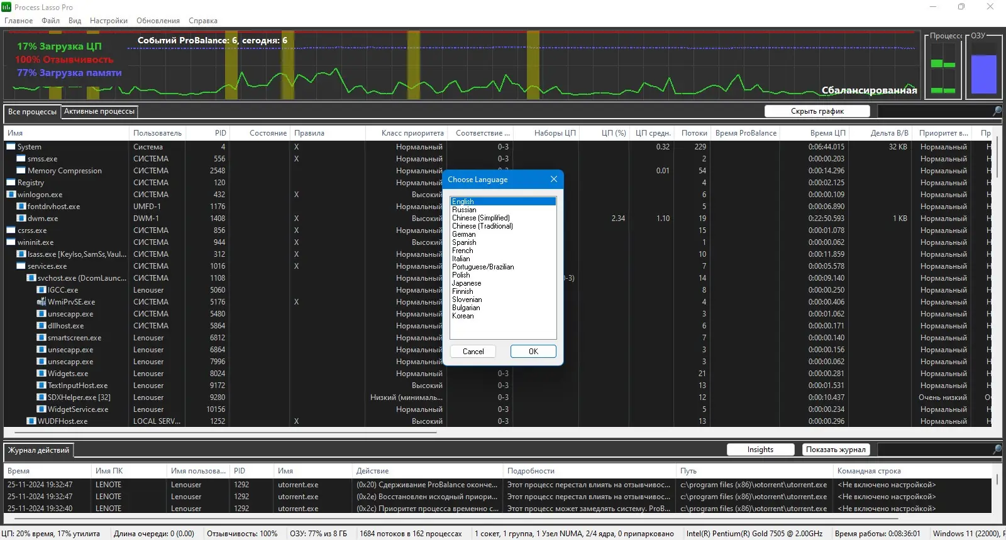Click the dwm.exe process icon
The width and height of the screenshot is (1006, 540).
21,219
